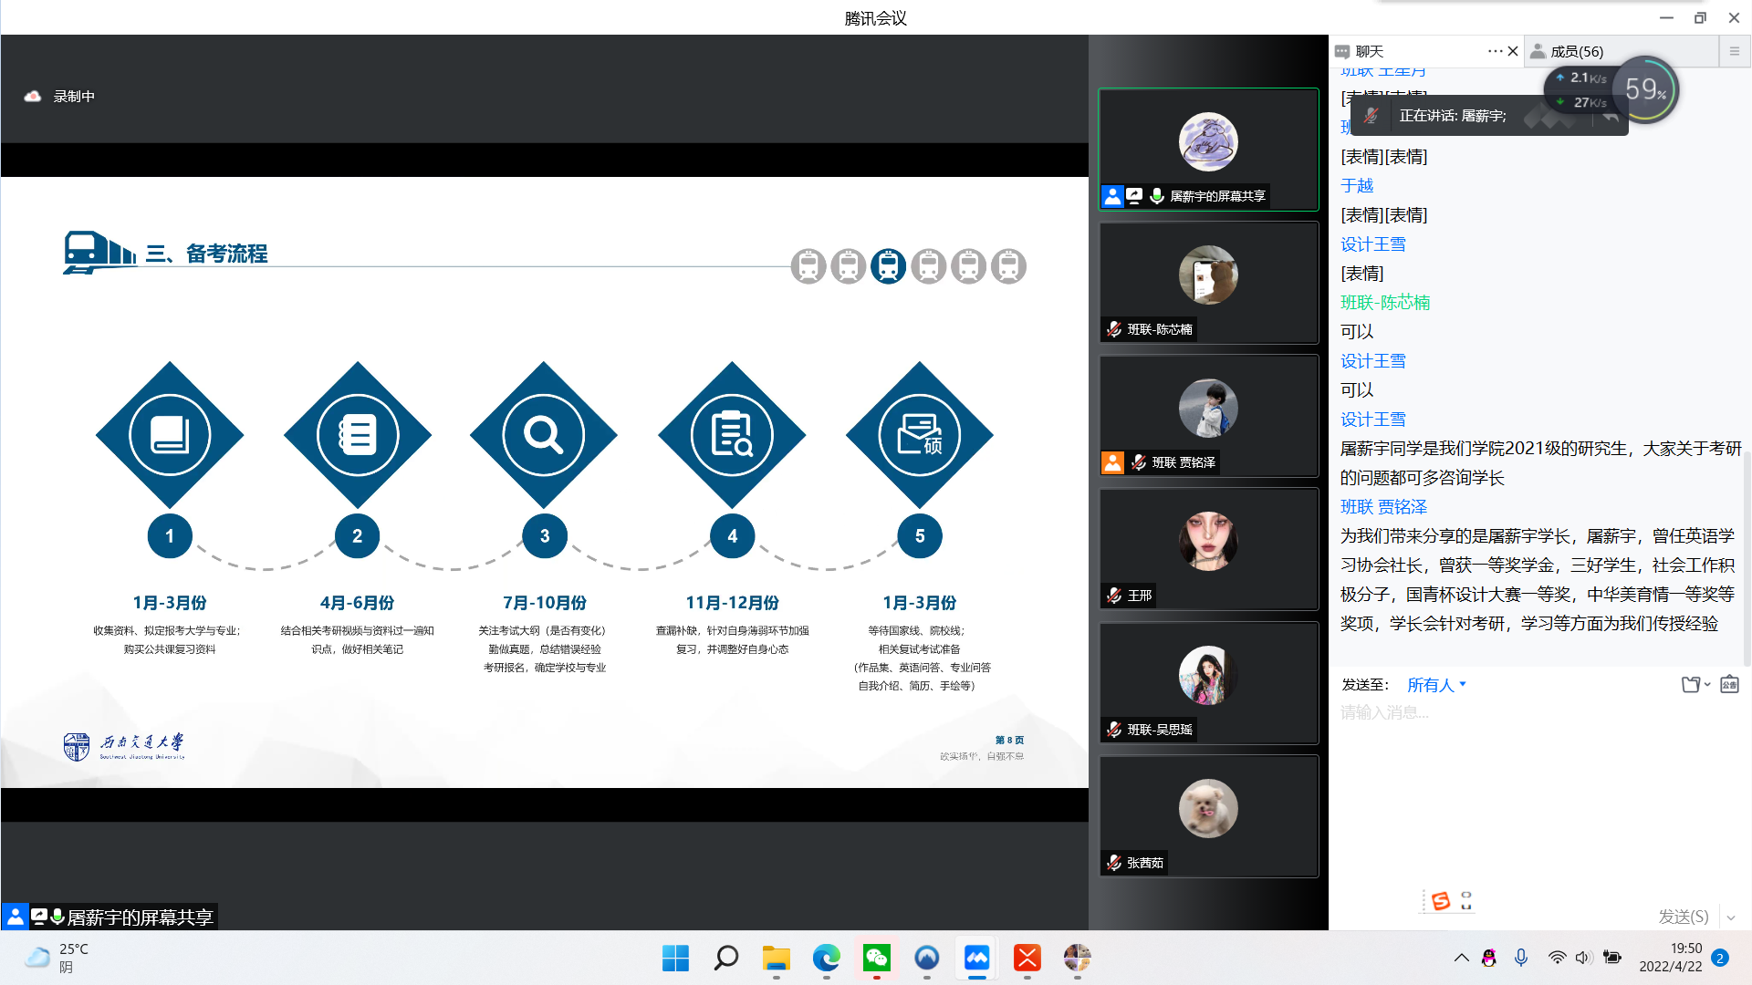The image size is (1752, 985).
Task: Click sender name 于越 in the chat
Action: pos(1357,186)
